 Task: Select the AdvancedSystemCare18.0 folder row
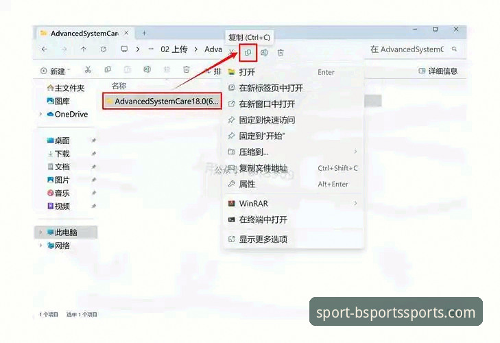[x=162, y=101]
